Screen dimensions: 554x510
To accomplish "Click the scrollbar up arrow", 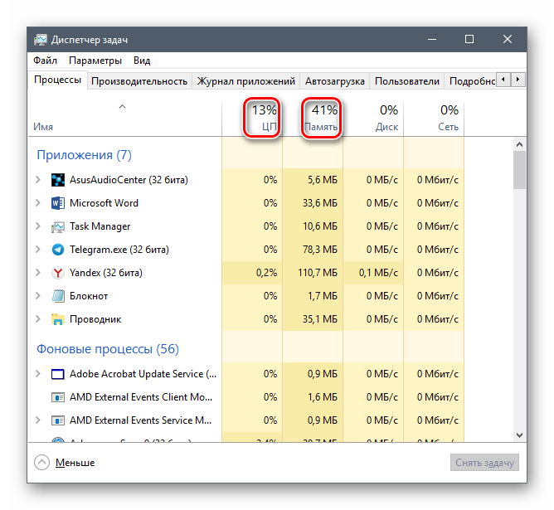I will 519,144.
